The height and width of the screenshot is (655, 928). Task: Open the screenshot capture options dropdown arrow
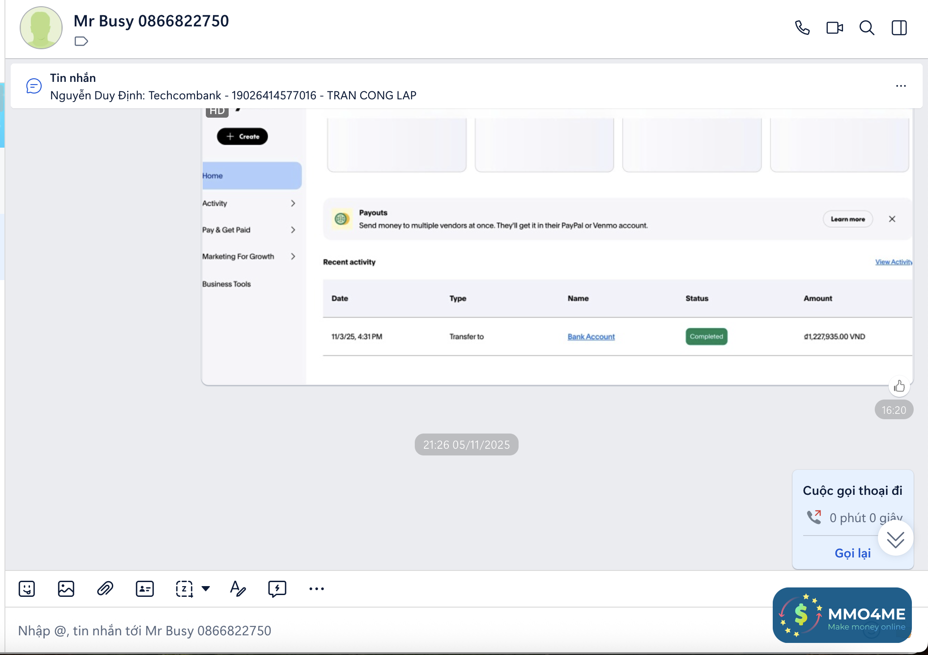coord(206,589)
